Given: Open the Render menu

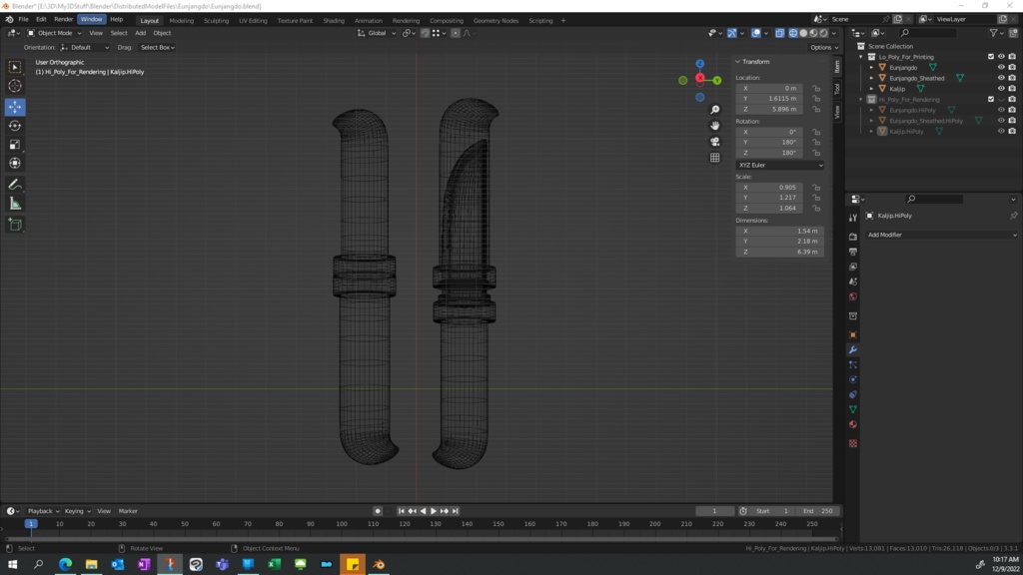Looking at the screenshot, I should pyautogui.click(x=63, y=19).
